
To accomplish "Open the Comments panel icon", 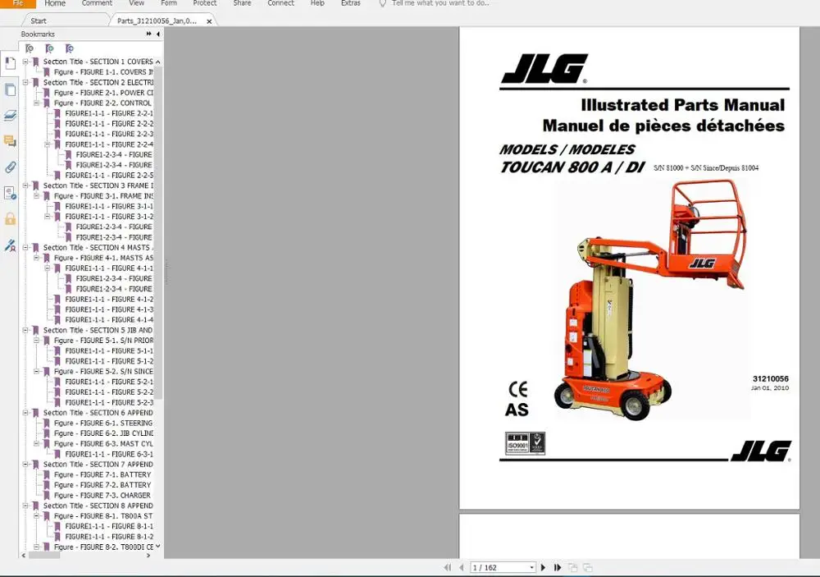I will pos(10,141).
